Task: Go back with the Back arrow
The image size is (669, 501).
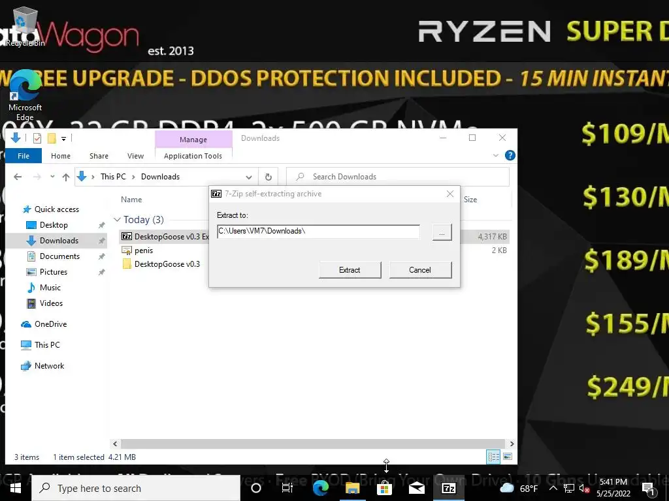Action: 18,176
